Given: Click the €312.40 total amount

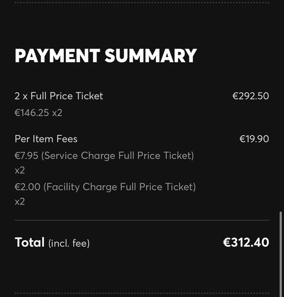Looking at the screenshot, I should (x=246, y=242).
